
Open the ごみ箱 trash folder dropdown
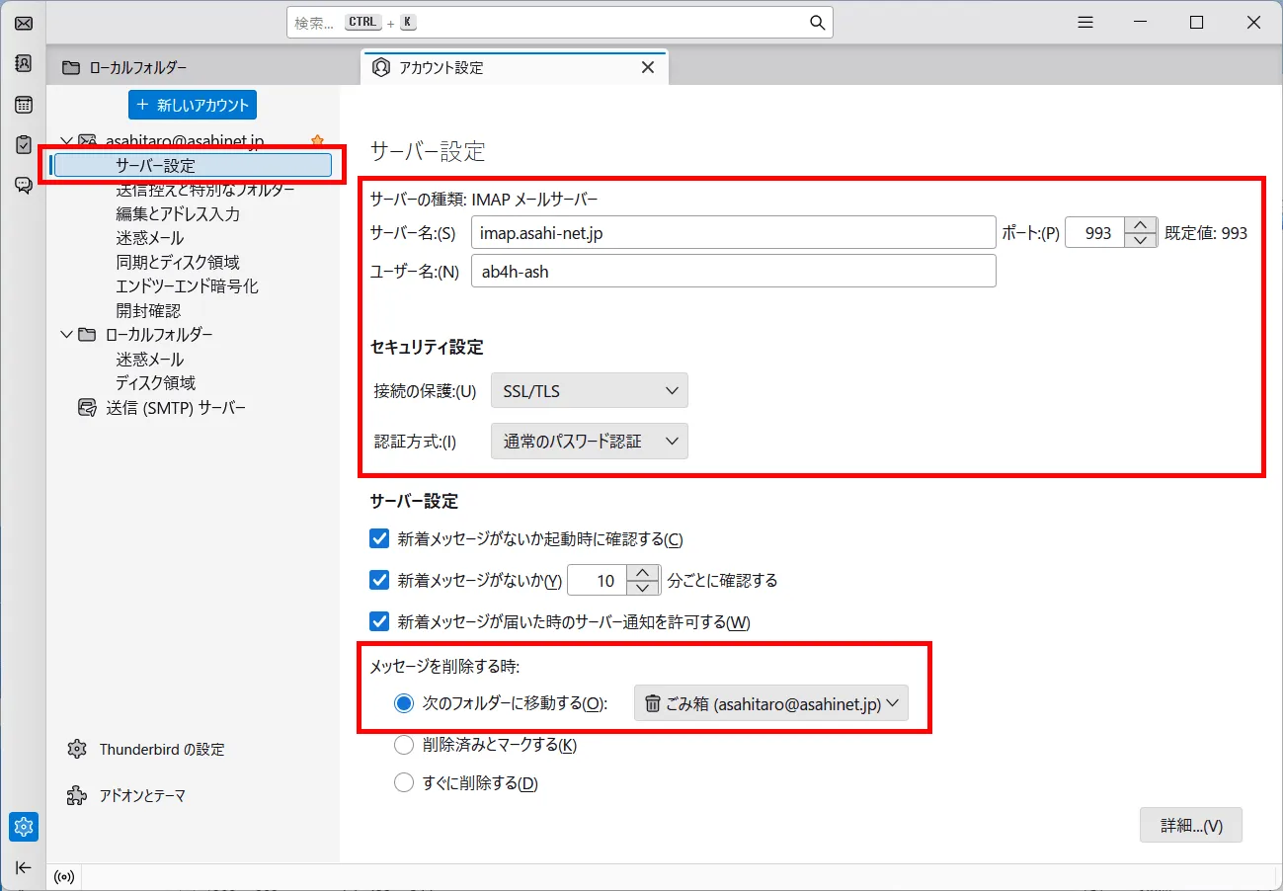[770, 703]
